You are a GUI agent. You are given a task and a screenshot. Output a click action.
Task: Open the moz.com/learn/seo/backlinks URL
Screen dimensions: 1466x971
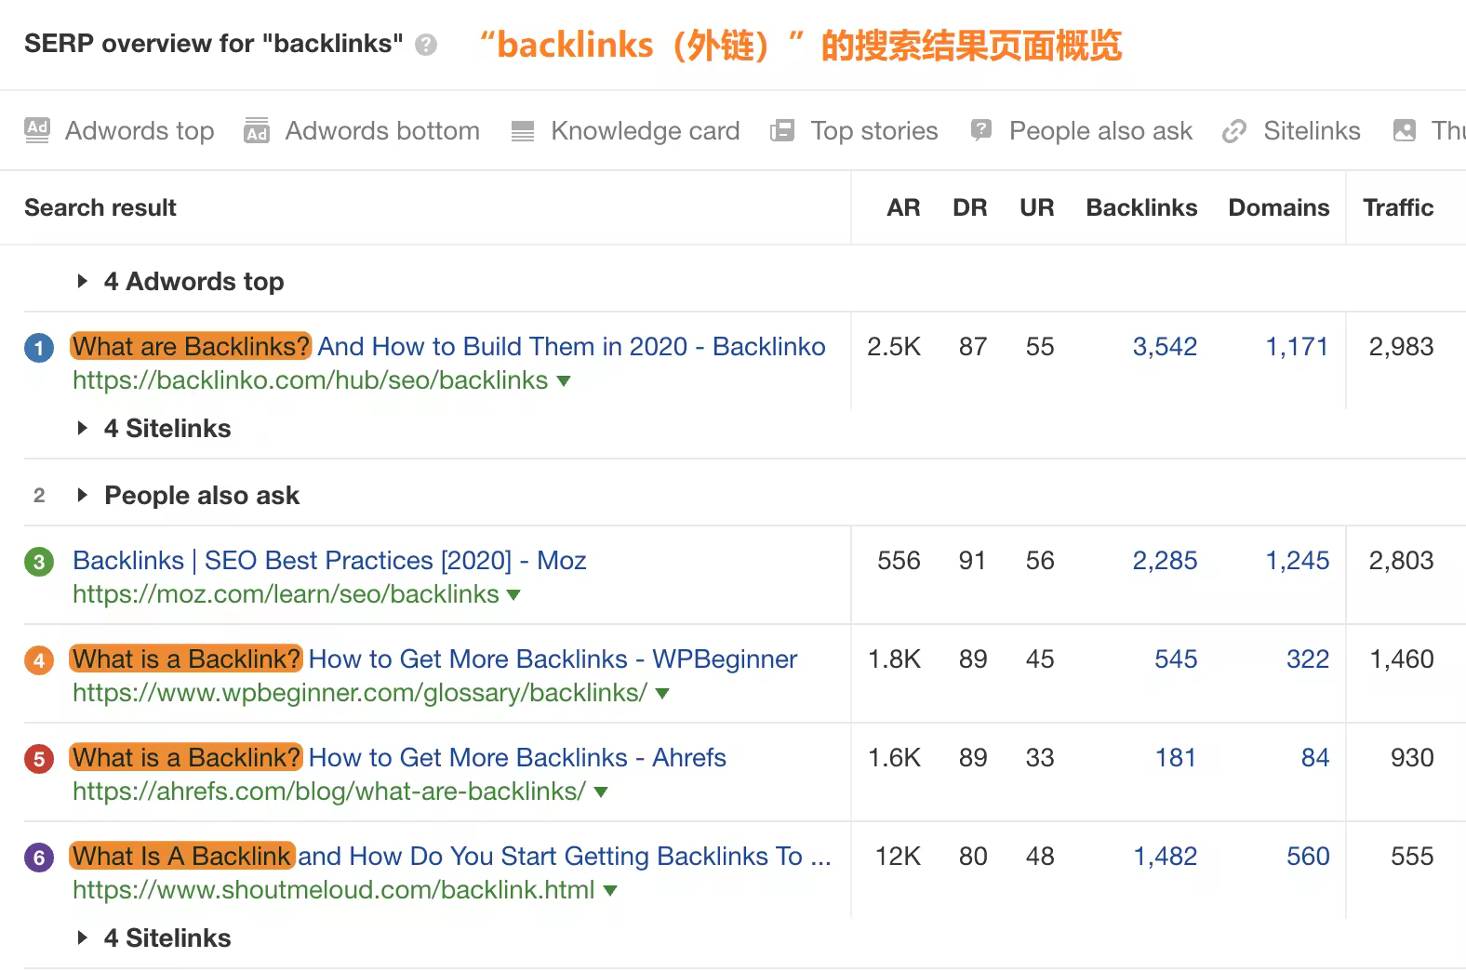pos(286,594)
